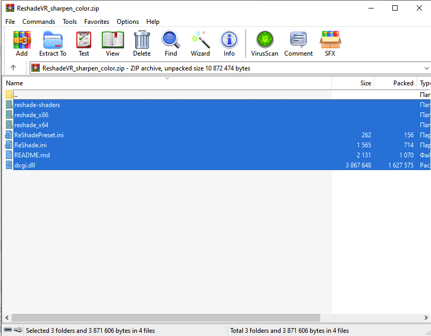
Task: Select the dxgi.dll file name
Action: point(25,165)
